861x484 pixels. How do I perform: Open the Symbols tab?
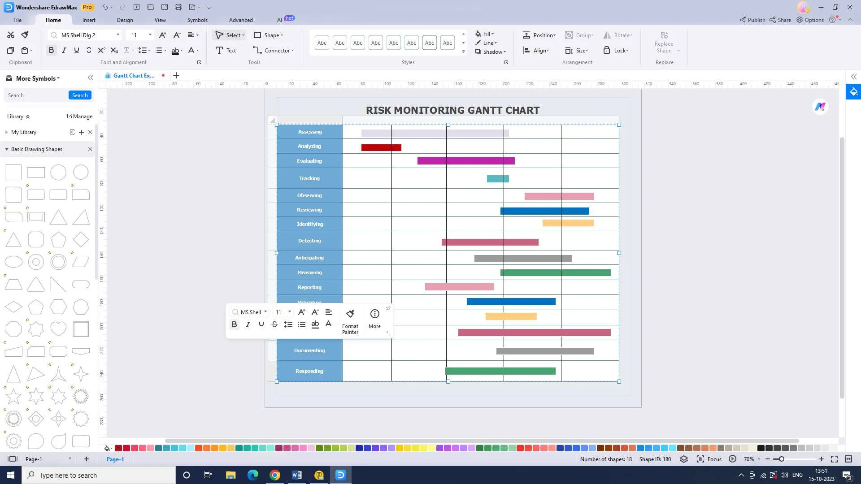(197, 20)
